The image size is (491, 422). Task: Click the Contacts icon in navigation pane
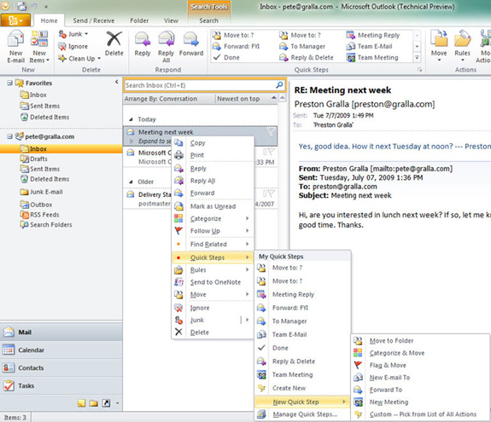(x=9, y=367)
